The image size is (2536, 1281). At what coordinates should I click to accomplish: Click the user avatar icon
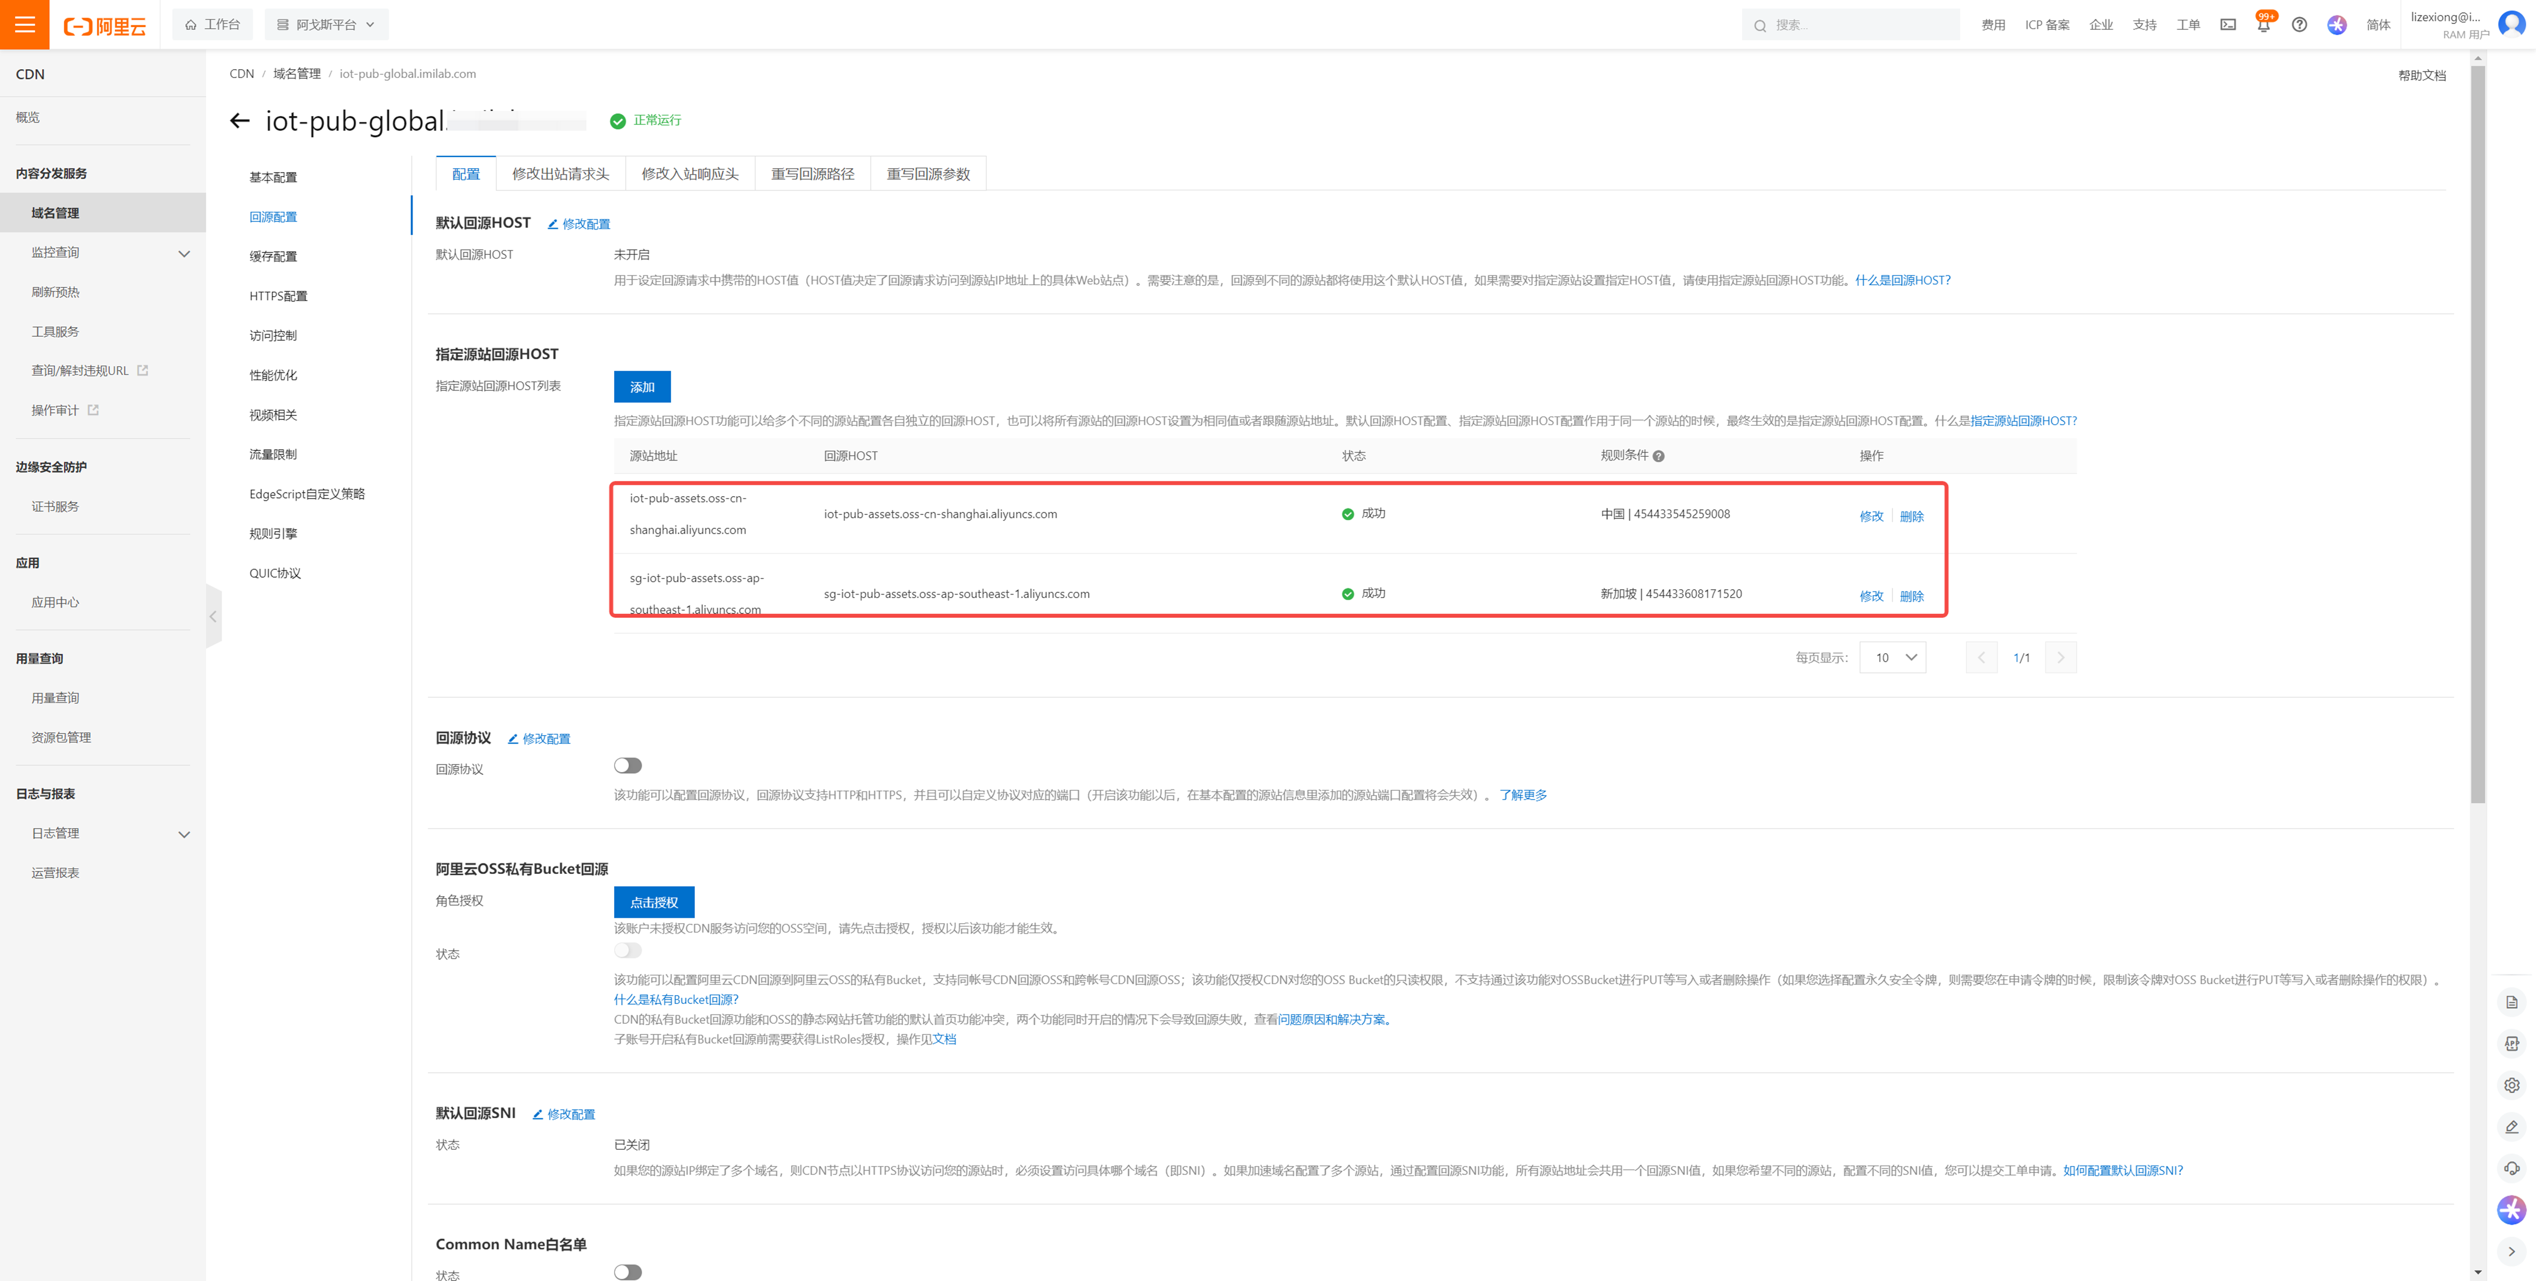[2511, 25]
